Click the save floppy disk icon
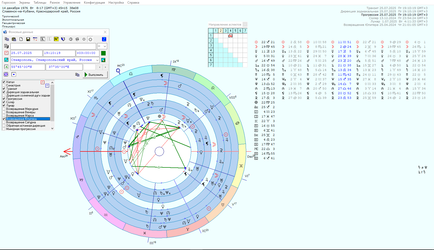This screenshot has width=434, height=250. click(x=28, y=39)
